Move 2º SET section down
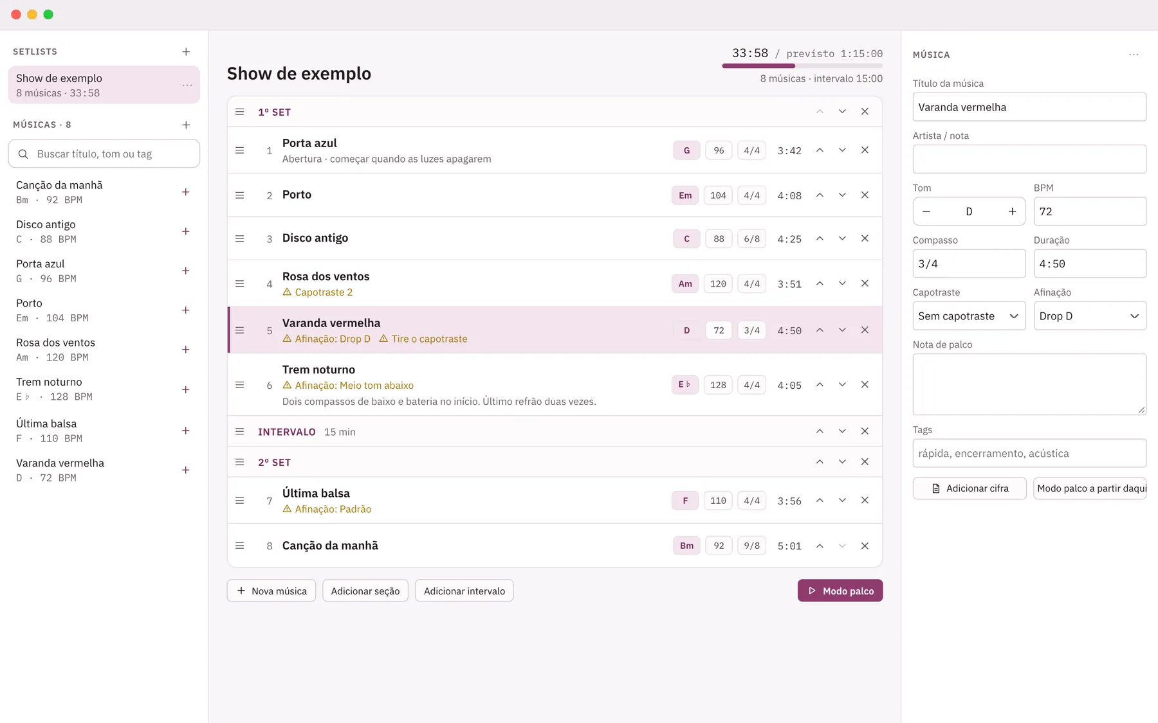Screen dimensions: 1158x723 point(842,462)
